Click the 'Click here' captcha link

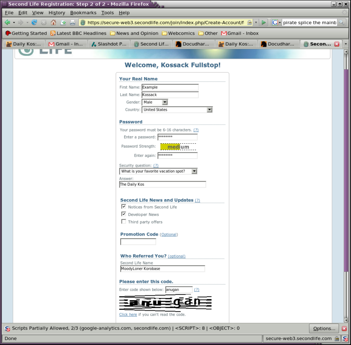click(128, 315)
